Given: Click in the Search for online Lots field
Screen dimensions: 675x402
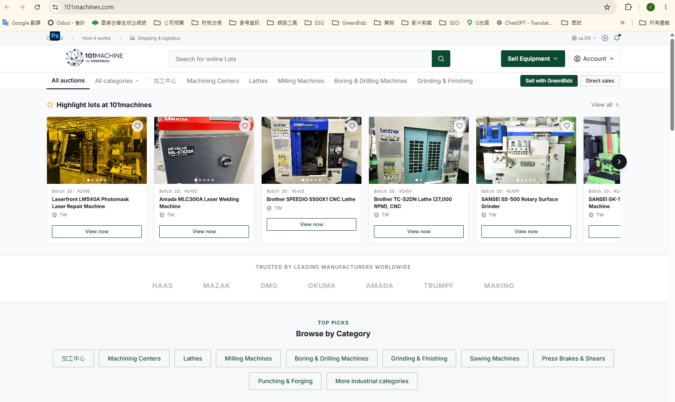Looking at the screenshot, I should (300, 59).
